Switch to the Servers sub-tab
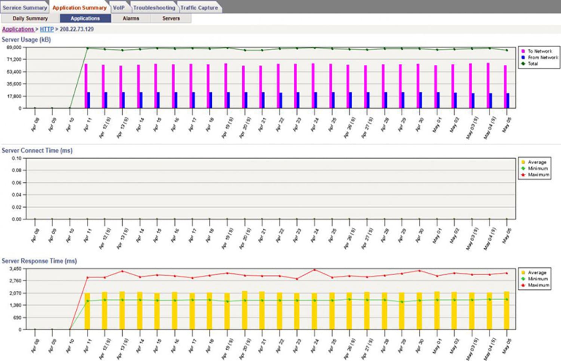Screen dimensions: 561x361 point(171,18)
